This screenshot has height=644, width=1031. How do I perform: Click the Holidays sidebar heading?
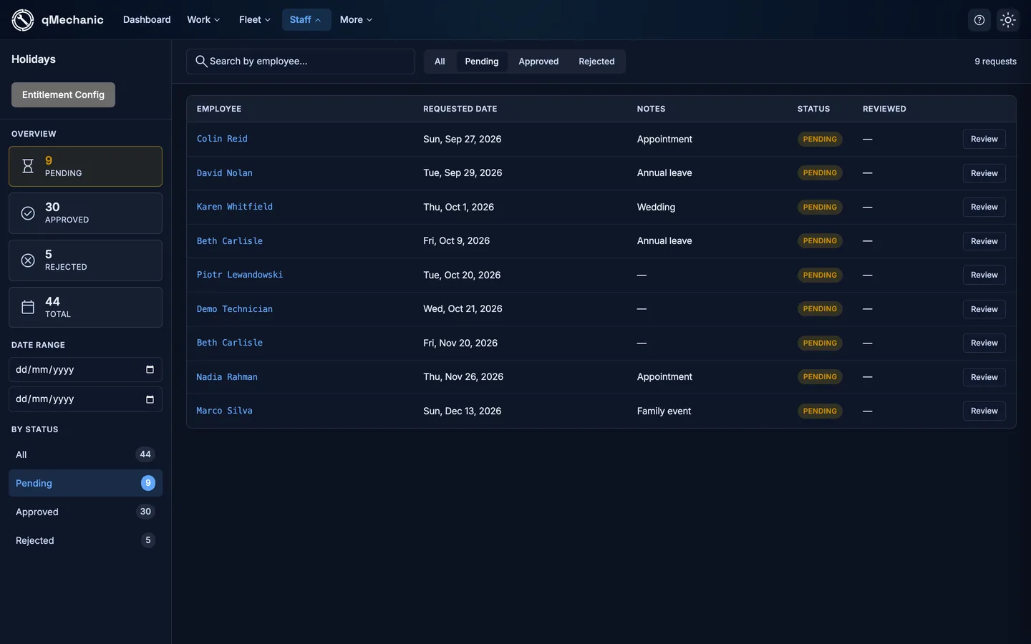point(34,59)
